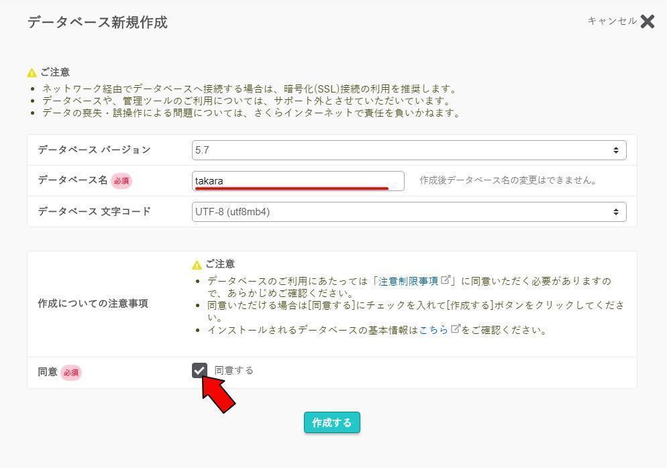Screen dimensions: 667x468
Task: Click the 必須 badge beside データベース名
Action: coord(121,180)
